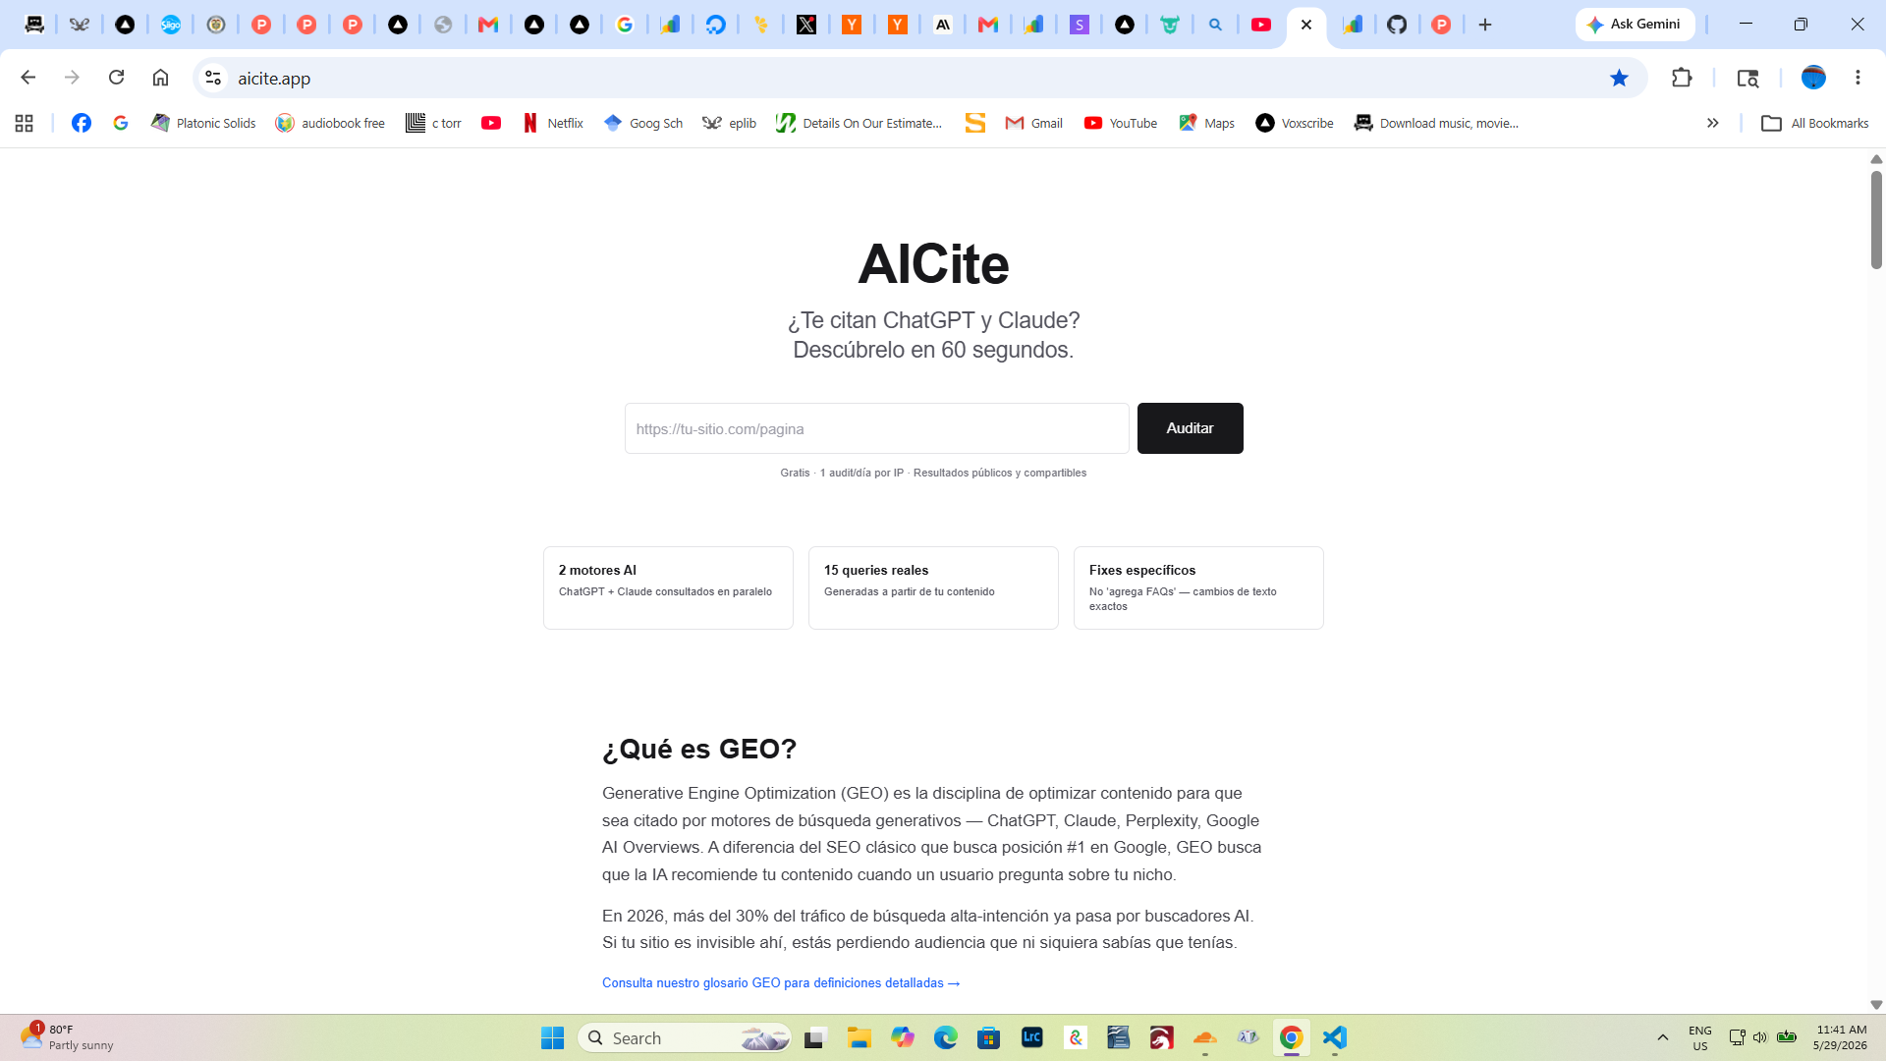The image size is (1886, 1061).
Task: Open Copilot icon in the taskbar
Action: 902,1037
